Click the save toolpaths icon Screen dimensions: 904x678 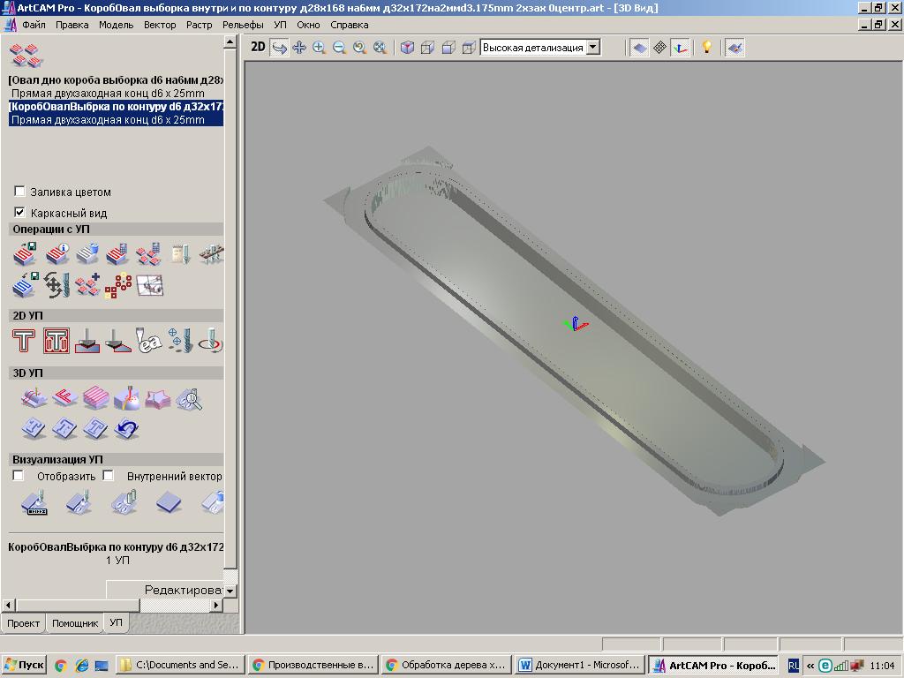point(25,255)
